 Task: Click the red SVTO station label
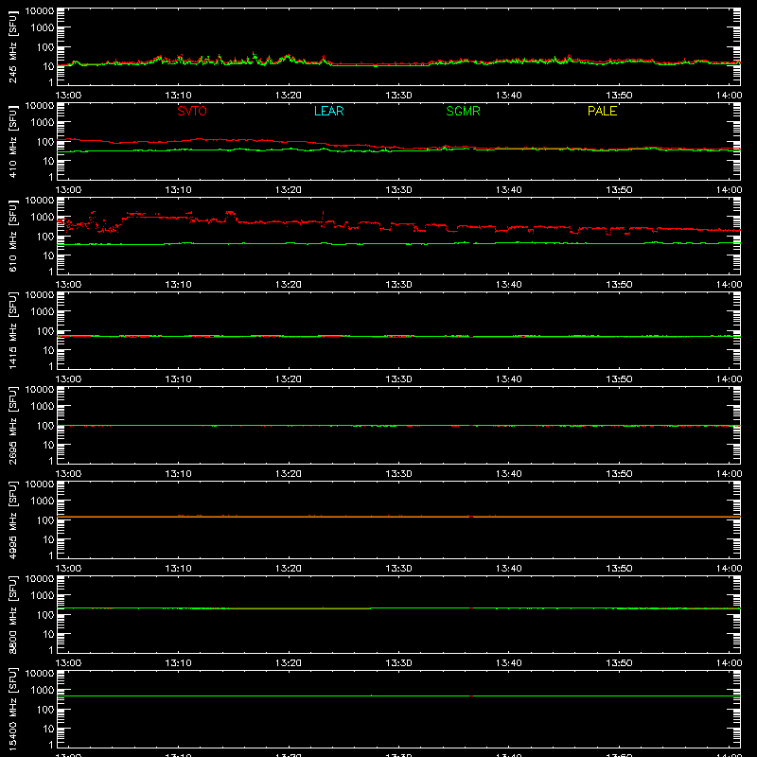[x=192, y=111]
